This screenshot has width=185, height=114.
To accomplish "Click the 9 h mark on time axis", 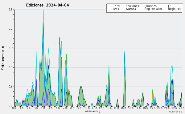I will coord(80,108).
